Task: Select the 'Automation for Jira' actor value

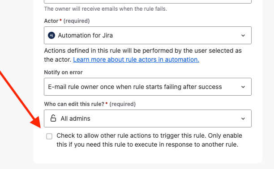Action: (x=85, y=35)
